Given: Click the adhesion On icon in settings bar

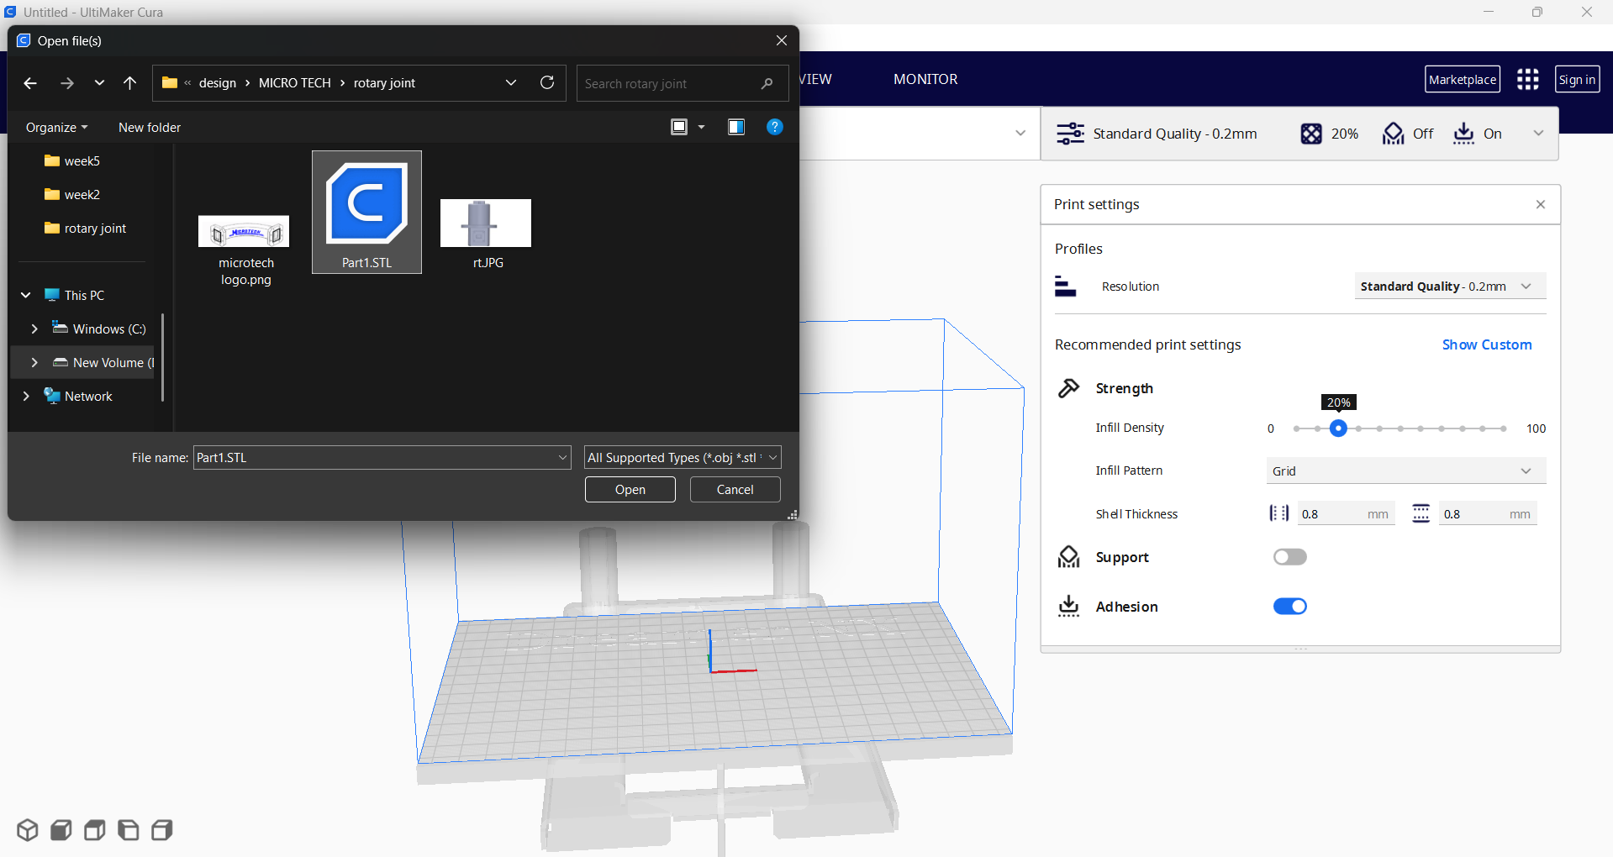Looking at the screenshot, I should [1463, 134].
